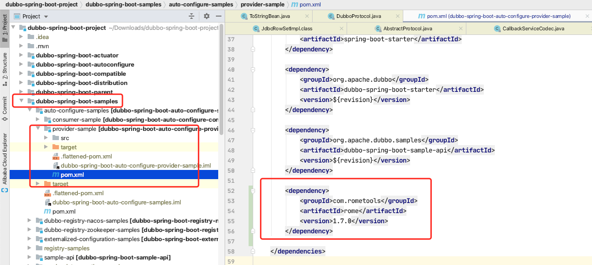Image resolution: width=592 pixels, height=265 pixels.
Task: Fold the dependency block at line 40
Action: click(x=253, y=69)
